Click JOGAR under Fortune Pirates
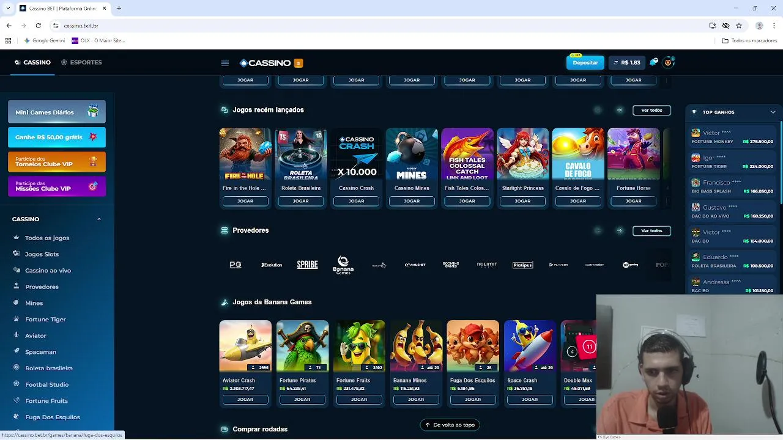 click(x=302, y=400)
